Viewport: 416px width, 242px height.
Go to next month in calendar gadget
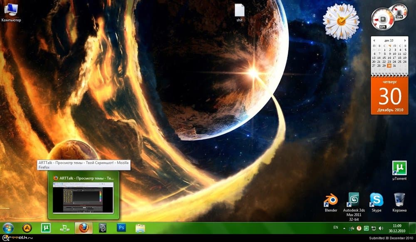pyautogui.click(x=405, y=40)
